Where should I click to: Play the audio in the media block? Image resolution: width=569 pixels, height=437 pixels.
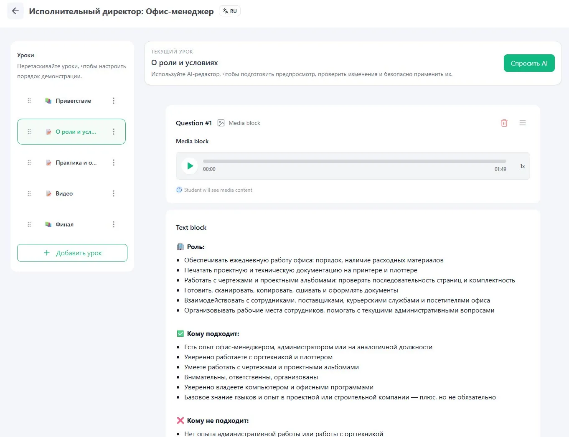tap(190, 166)
